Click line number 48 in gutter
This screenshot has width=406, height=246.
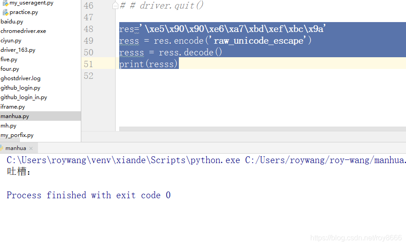pyautogui.click(x=89, y=29)
